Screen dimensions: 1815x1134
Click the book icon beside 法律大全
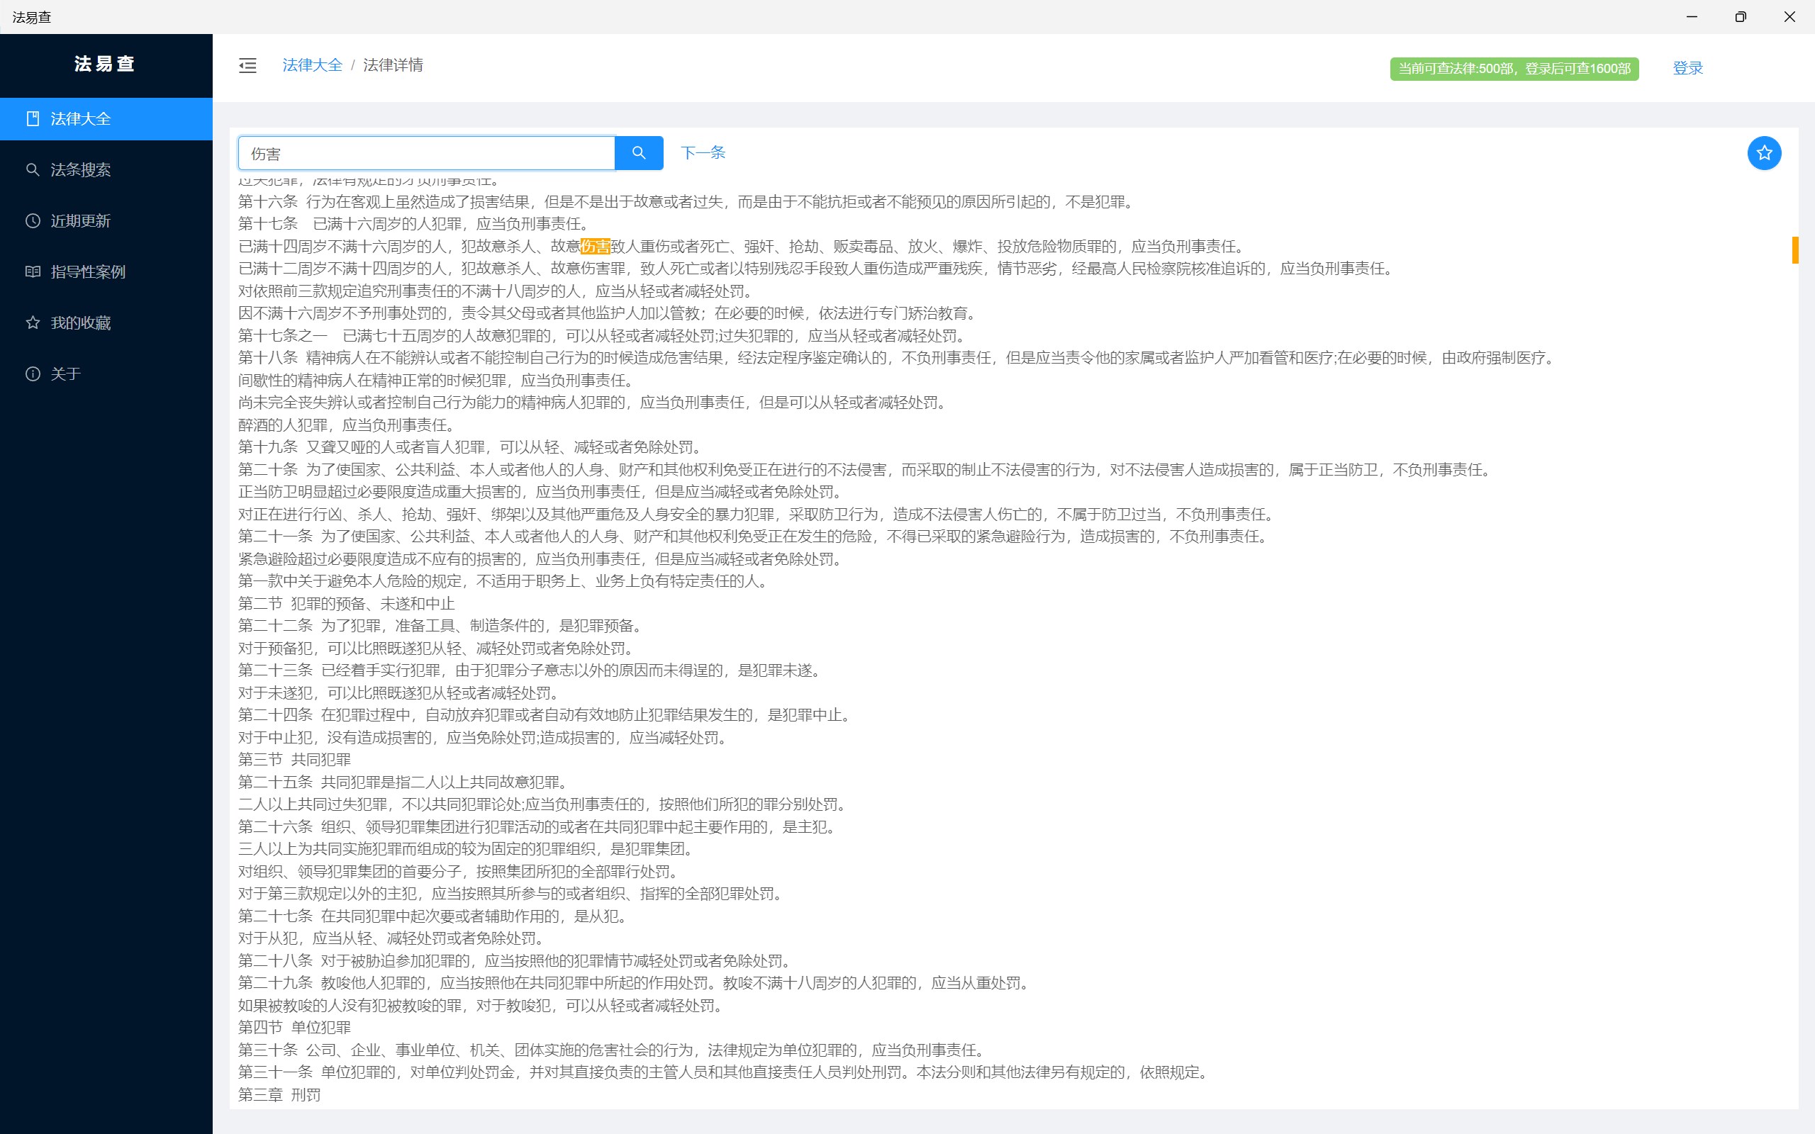click(x=32, y=118)
